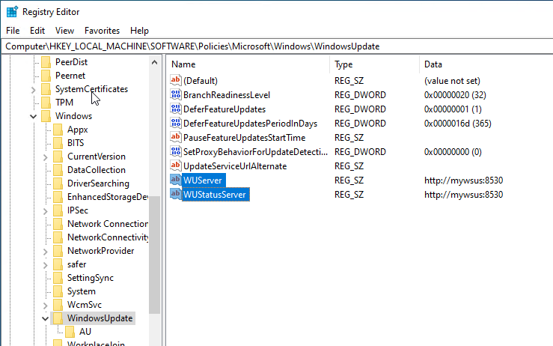
Task: Sort values by the Name column header
Action: (x=248, y=64)
